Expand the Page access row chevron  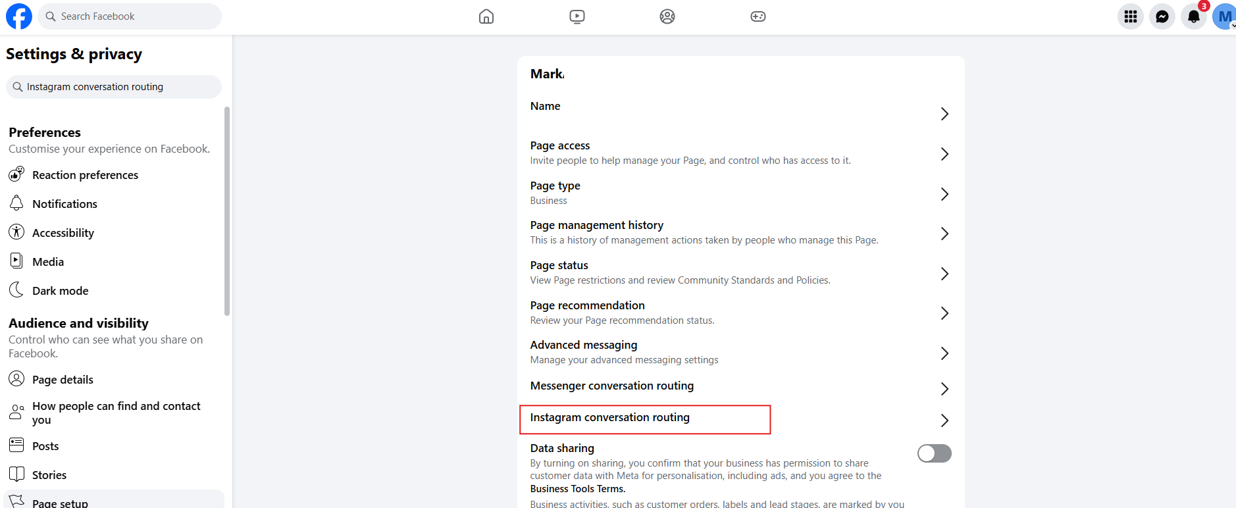point(944,154)
